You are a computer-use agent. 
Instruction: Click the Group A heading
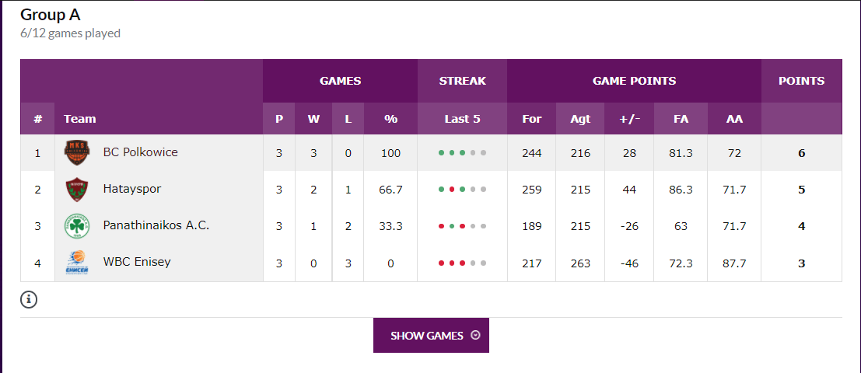(51, 15)
